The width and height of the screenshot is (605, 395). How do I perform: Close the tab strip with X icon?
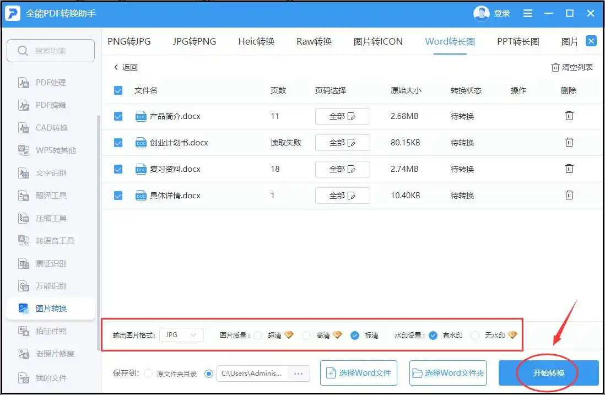pyautogui.click(x=591, y=41)
